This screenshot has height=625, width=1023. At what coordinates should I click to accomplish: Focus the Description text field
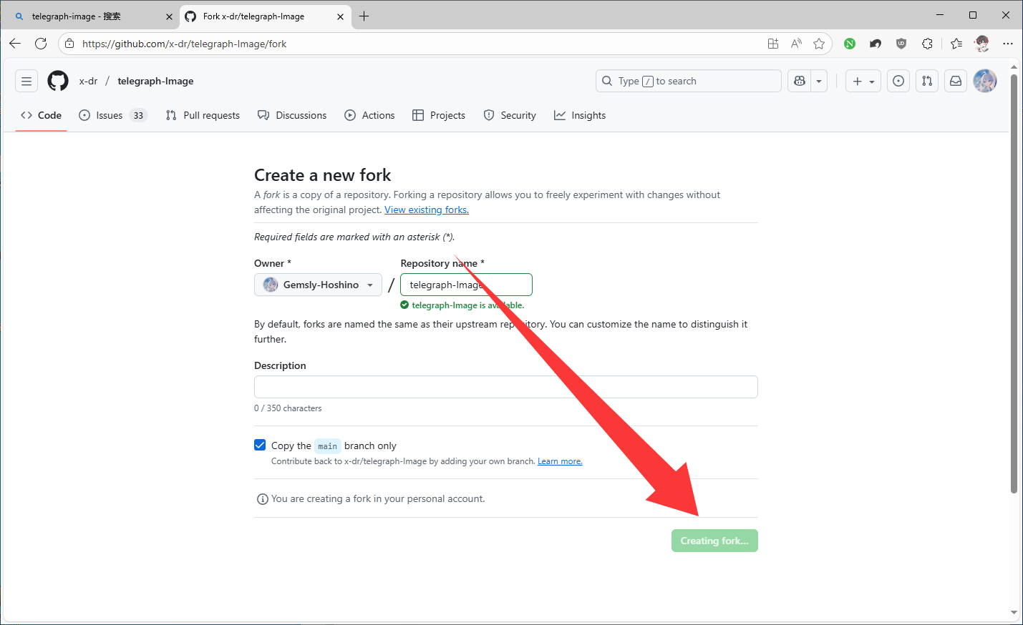point(505,387)
